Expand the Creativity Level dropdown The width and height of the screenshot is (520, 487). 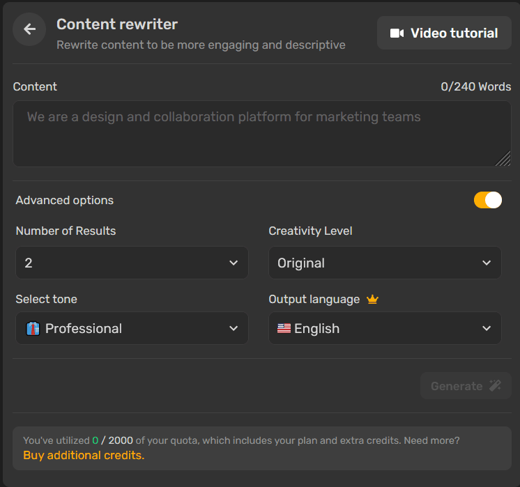tap(385, 263)
